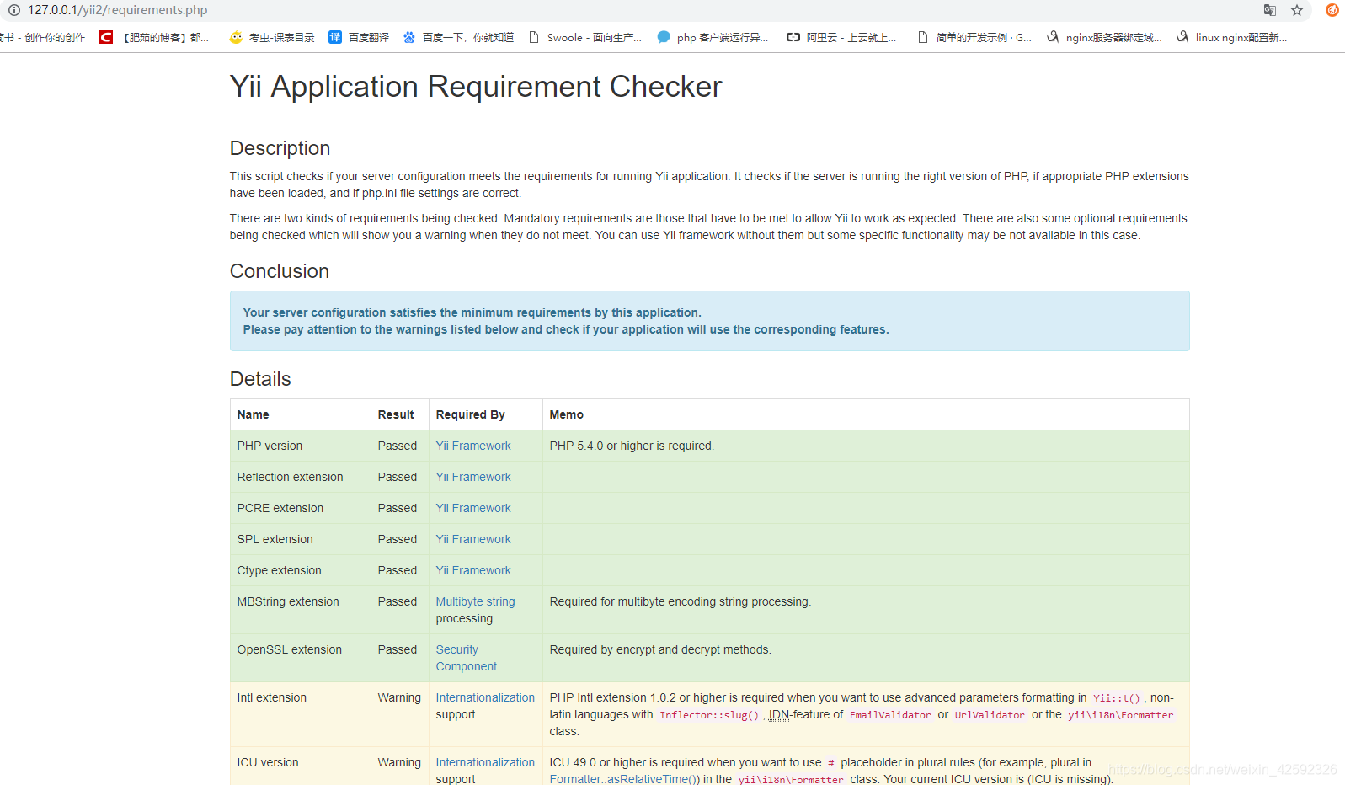Open the nginx服务器绑定域 bookmark

(x=1104, y=37)
